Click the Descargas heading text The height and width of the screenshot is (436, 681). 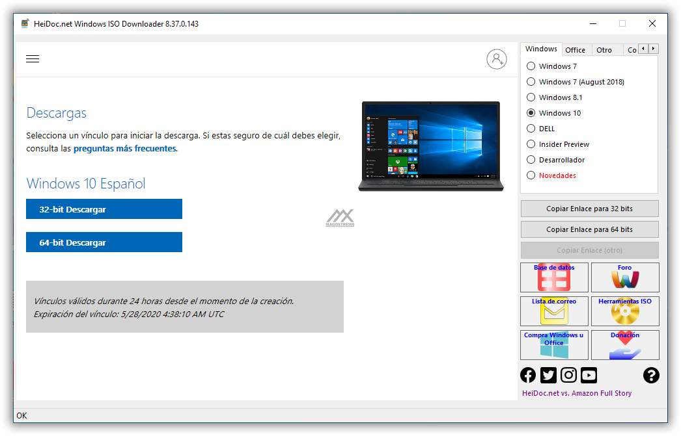click(57, 113)
